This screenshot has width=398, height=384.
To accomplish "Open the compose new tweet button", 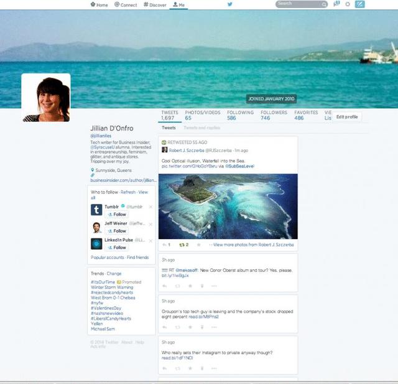I will coord(359,4).
